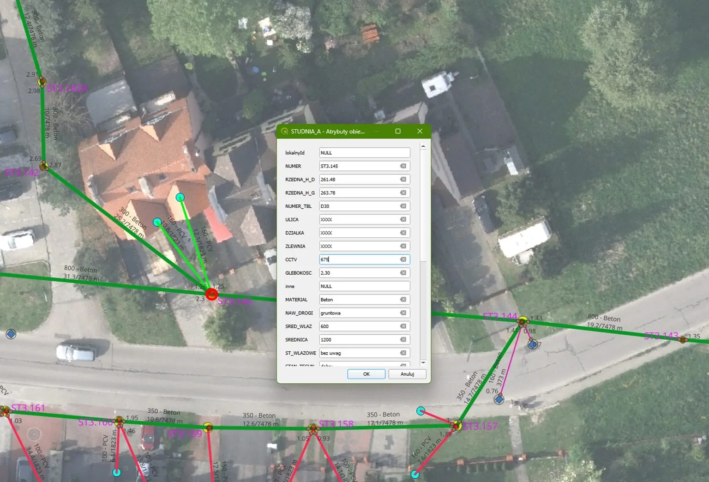Cancel the dialog with Anuluj
This screenshot has height=482, width=709.
407,374
